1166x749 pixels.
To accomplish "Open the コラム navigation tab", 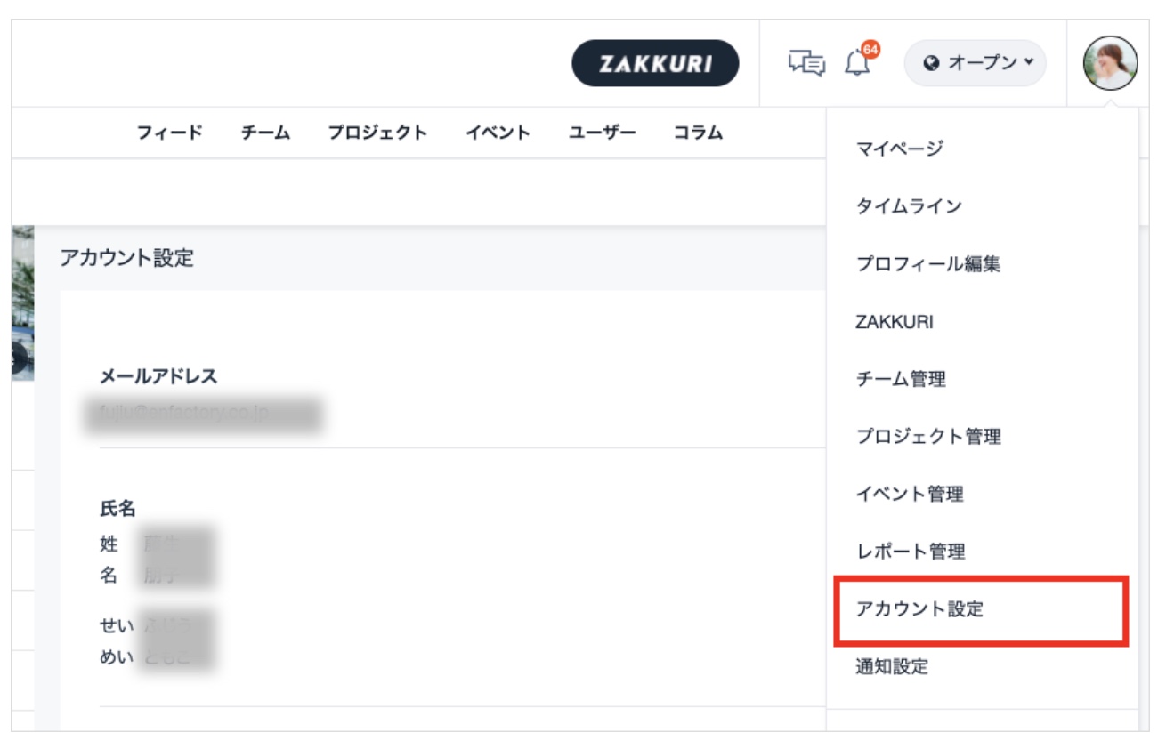I will click(698, 133).
